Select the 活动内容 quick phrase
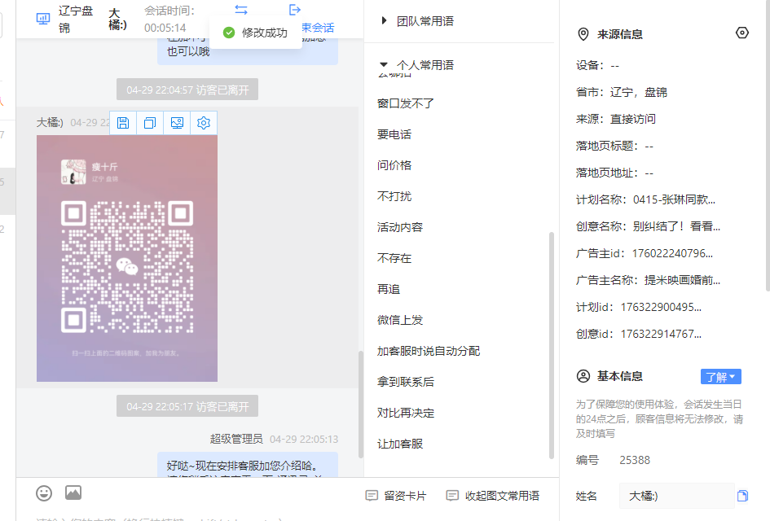Screen dimensions: 770x521 (x=400, y=227)
